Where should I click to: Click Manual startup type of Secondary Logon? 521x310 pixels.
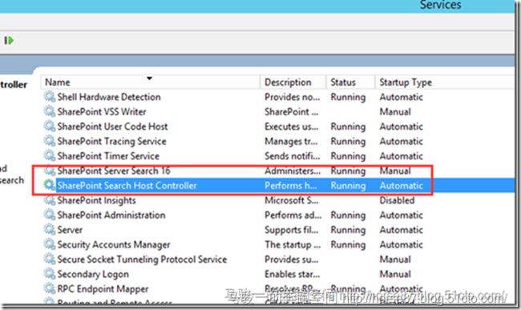(x=395, y=274)
